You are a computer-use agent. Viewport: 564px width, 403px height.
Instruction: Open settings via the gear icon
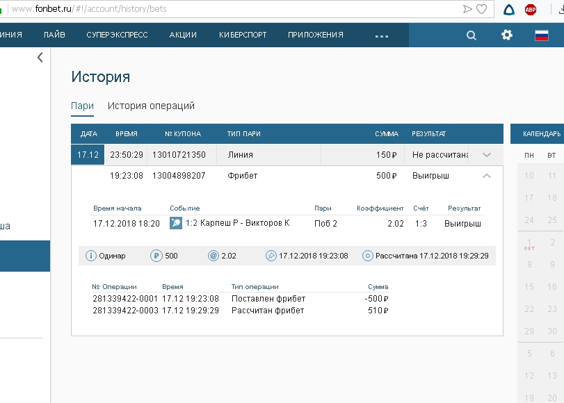506,35
